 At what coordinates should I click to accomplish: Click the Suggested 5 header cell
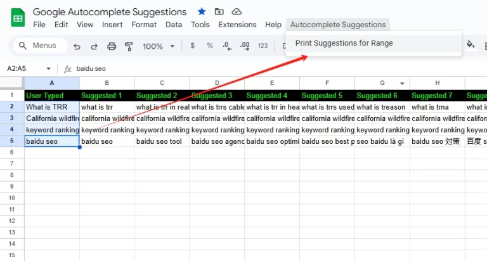327,96
